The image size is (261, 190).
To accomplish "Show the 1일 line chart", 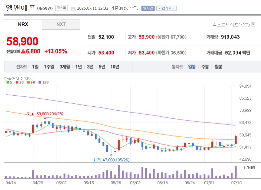I will click(35, 67).
